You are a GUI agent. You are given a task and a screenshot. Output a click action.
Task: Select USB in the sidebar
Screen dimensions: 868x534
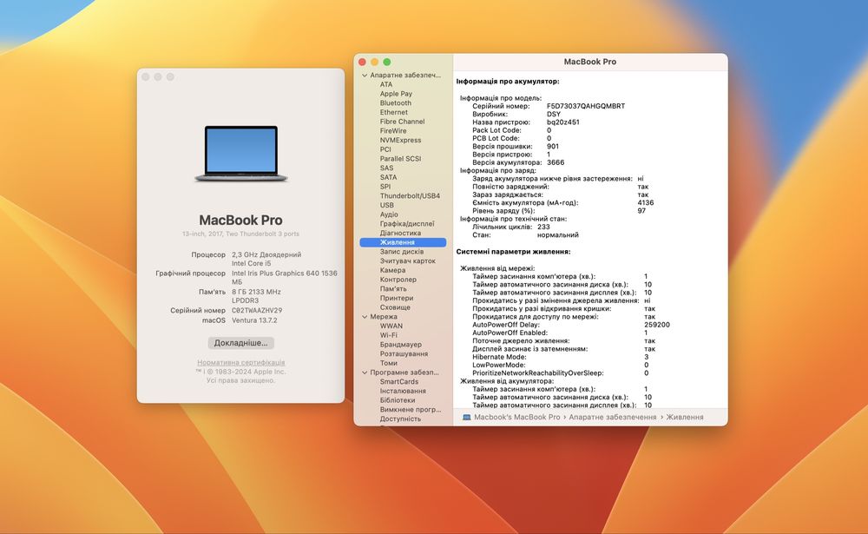pyautogui.click(x=387, y=205)
